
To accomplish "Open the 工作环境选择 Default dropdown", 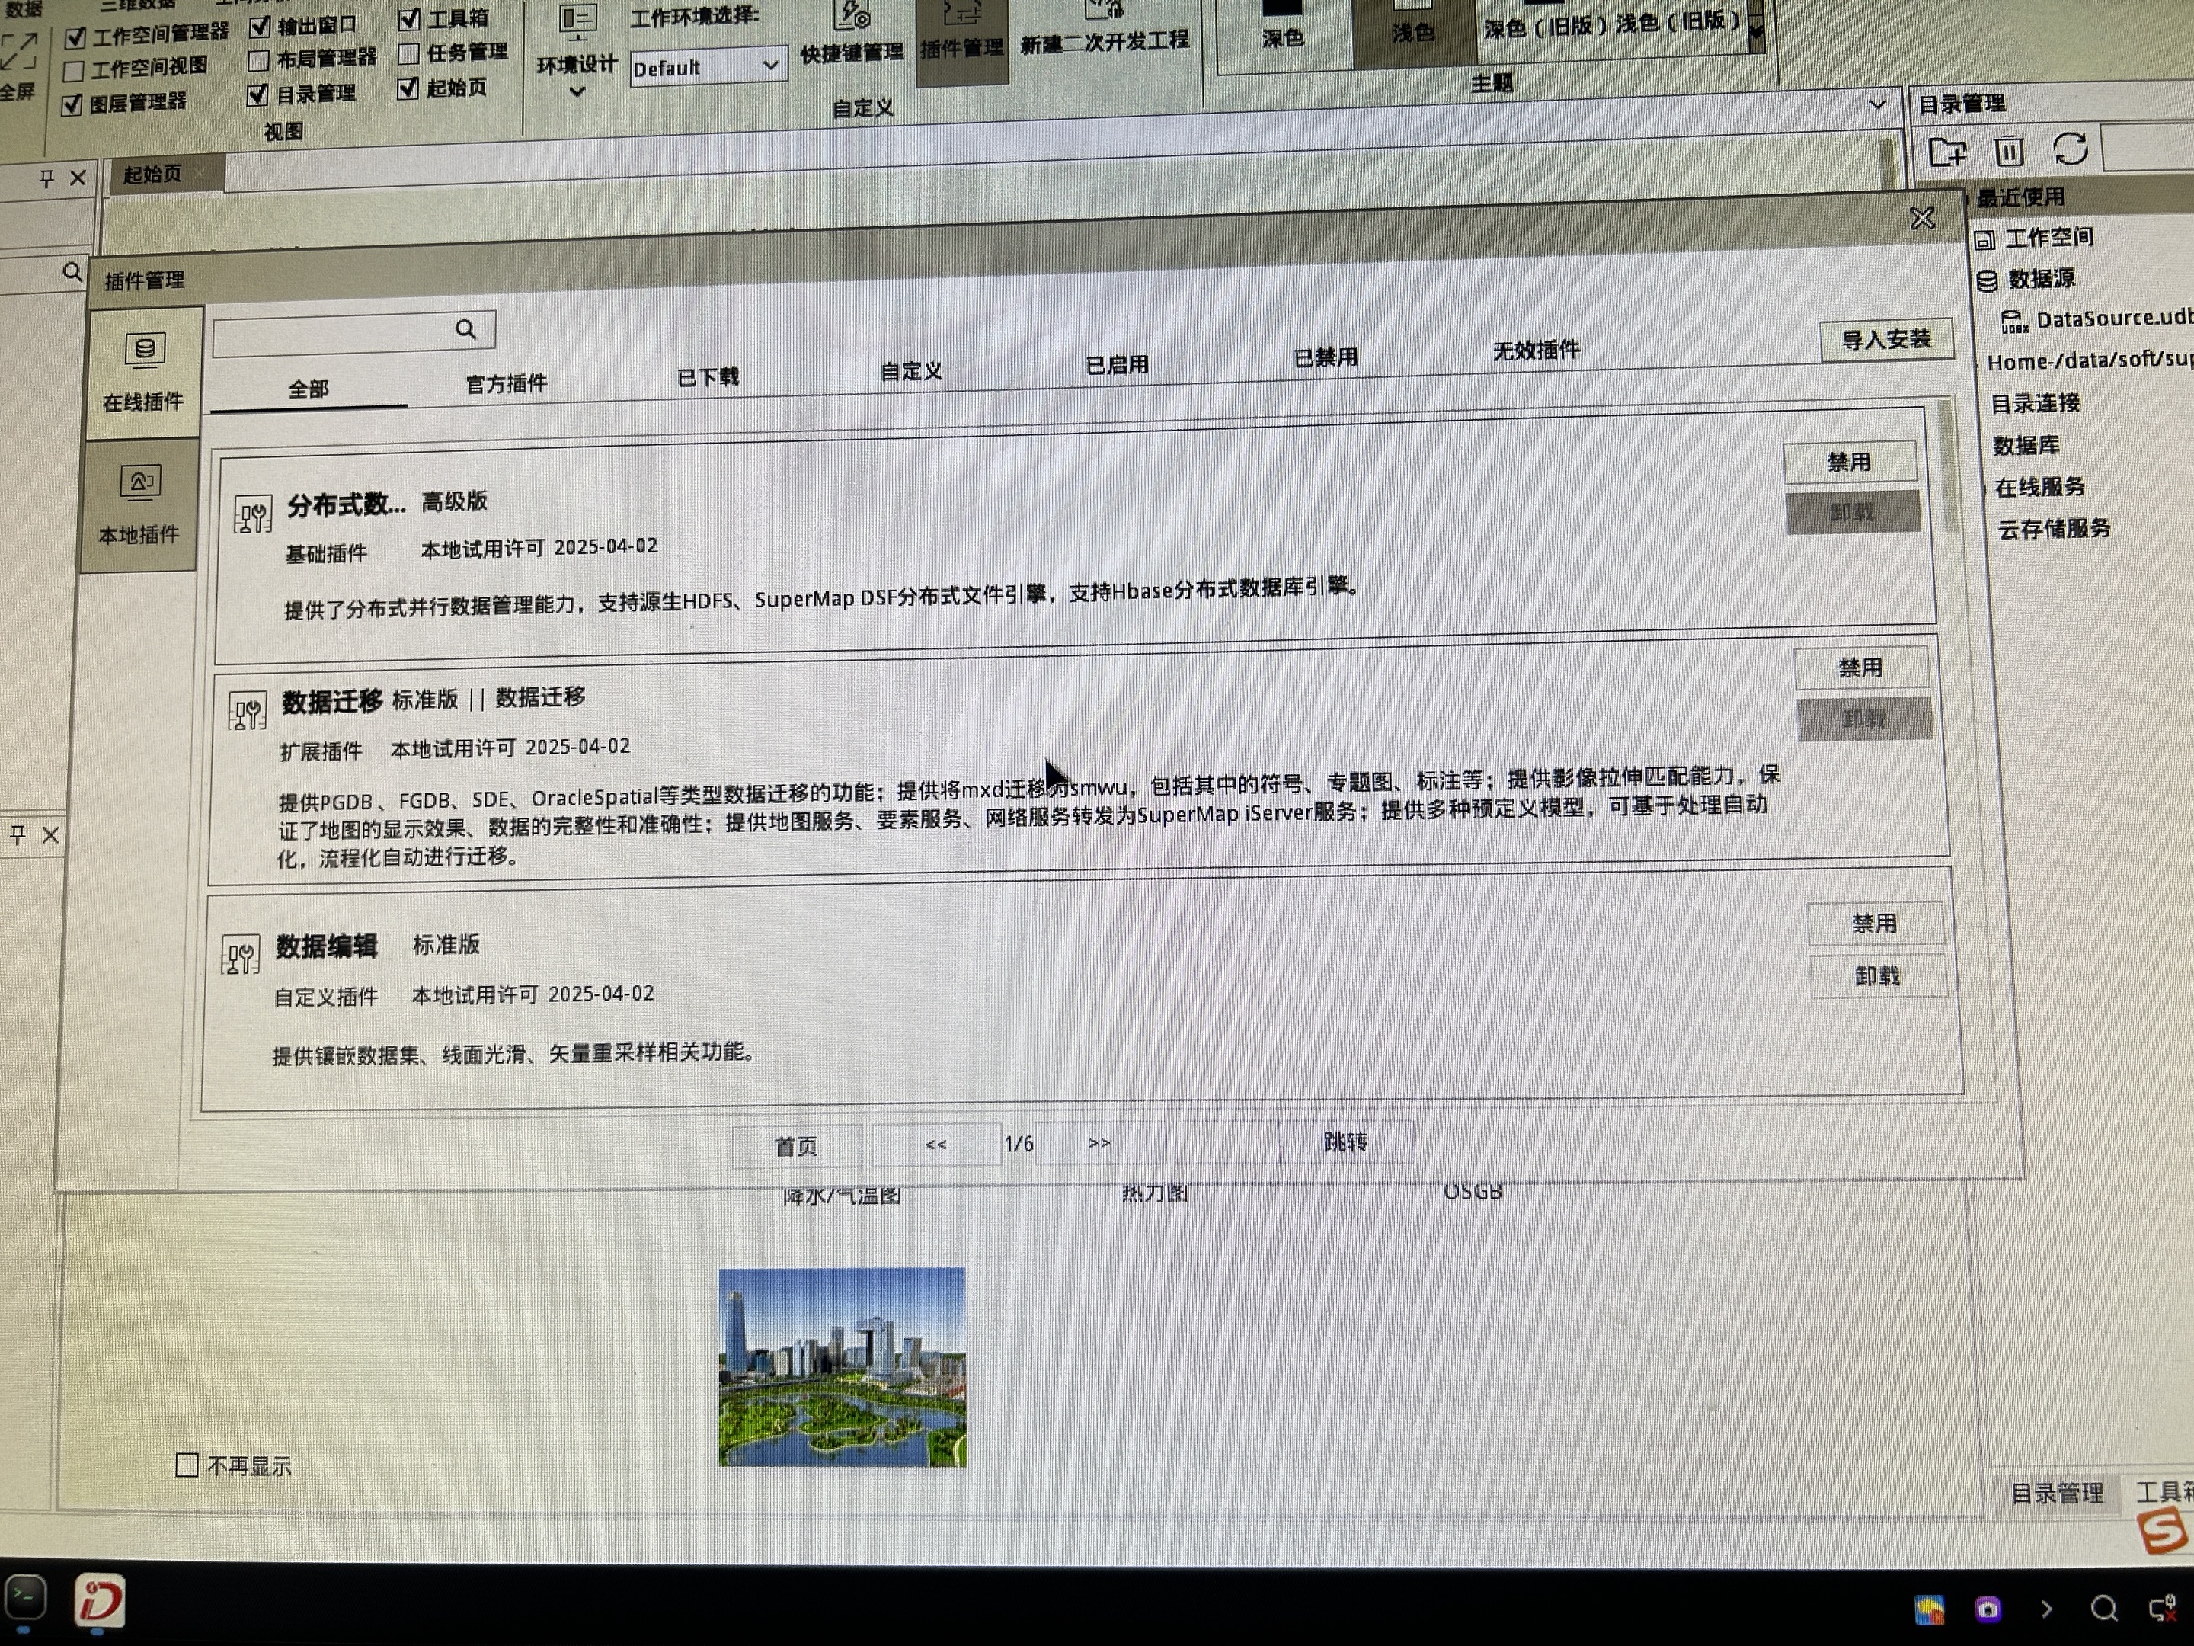I will [708, 68].
